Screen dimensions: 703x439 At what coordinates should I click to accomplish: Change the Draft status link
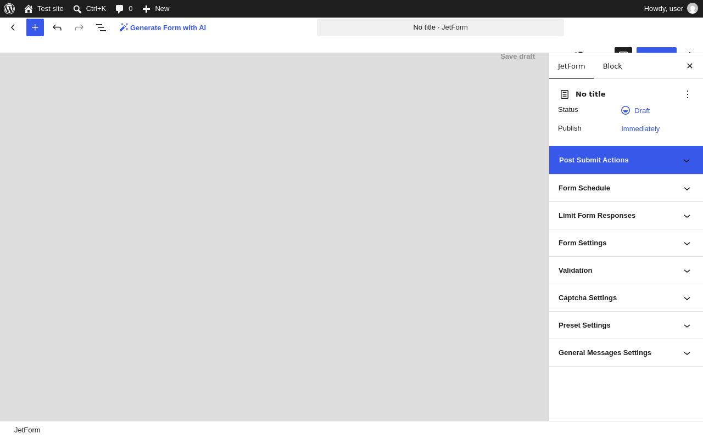642,110
